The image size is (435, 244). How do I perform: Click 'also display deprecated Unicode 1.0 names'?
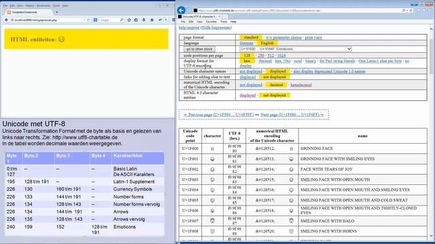(329, 71)
